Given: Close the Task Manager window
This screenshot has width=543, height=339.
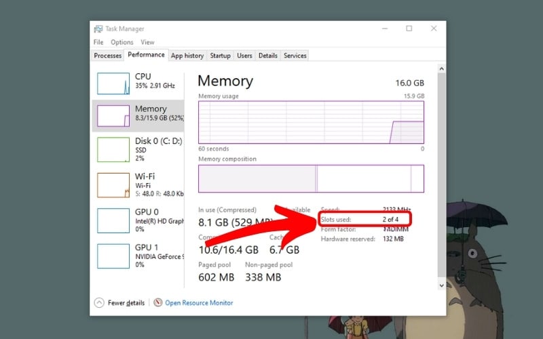Looking at the screenshot, I should [434, 28].
